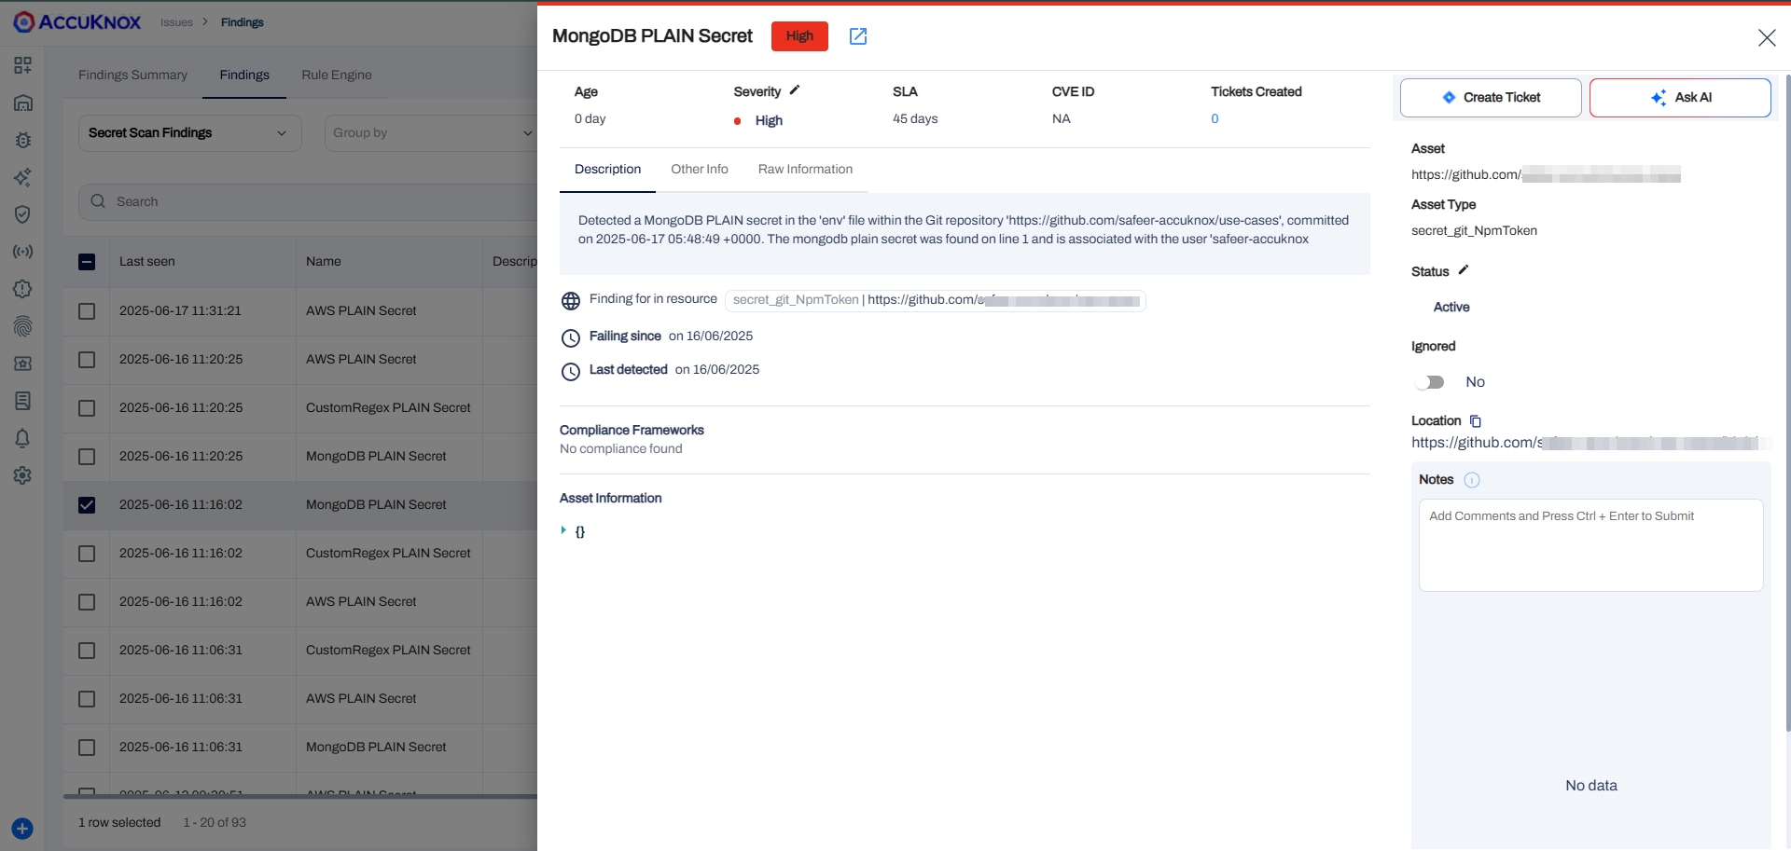
Task: Copy the Location URL
Action: (x=1476, y=421)
